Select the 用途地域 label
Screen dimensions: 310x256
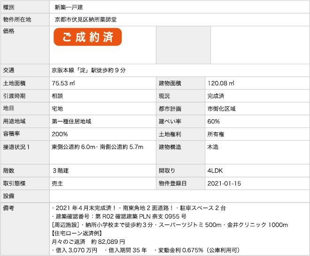click(x=14, y=121)
